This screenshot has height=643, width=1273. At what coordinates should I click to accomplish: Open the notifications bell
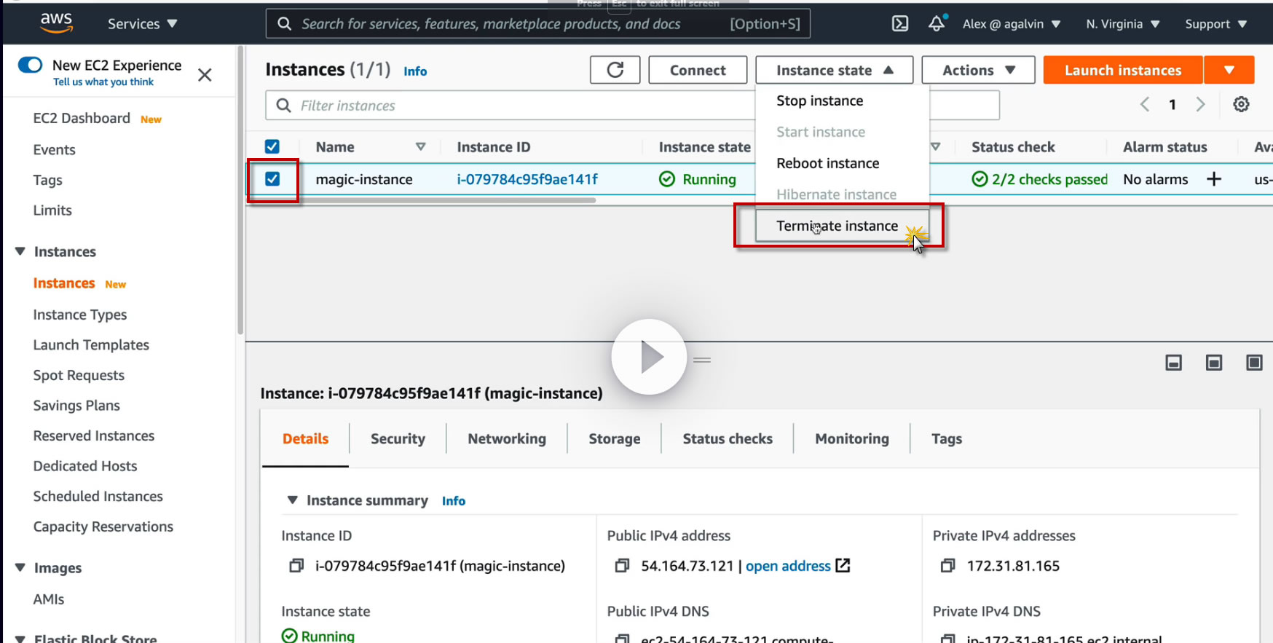point(937,23)
